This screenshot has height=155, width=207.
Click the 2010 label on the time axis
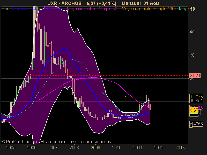coord(117,147)
